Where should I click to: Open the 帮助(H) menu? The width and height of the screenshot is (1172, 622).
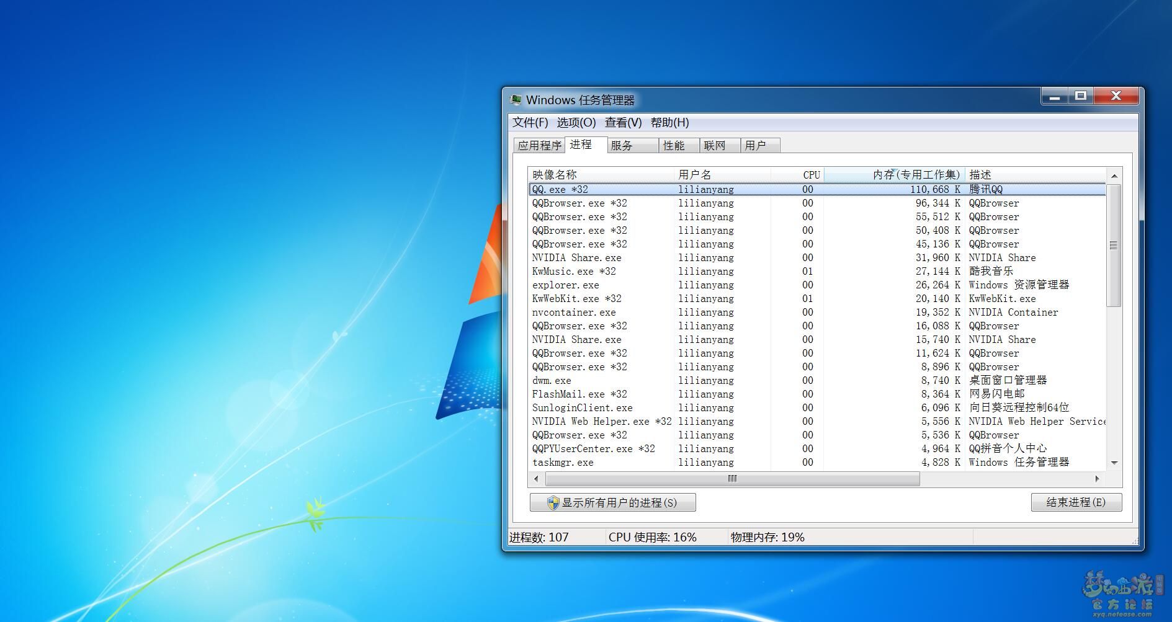(x=669, y=123)
